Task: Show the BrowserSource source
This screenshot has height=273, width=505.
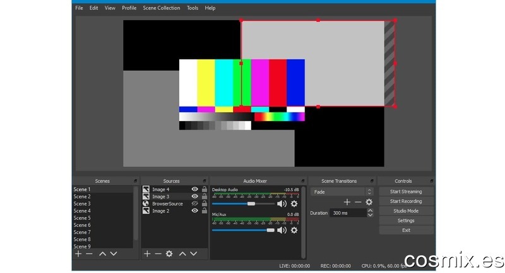Action: pos(195,203)
